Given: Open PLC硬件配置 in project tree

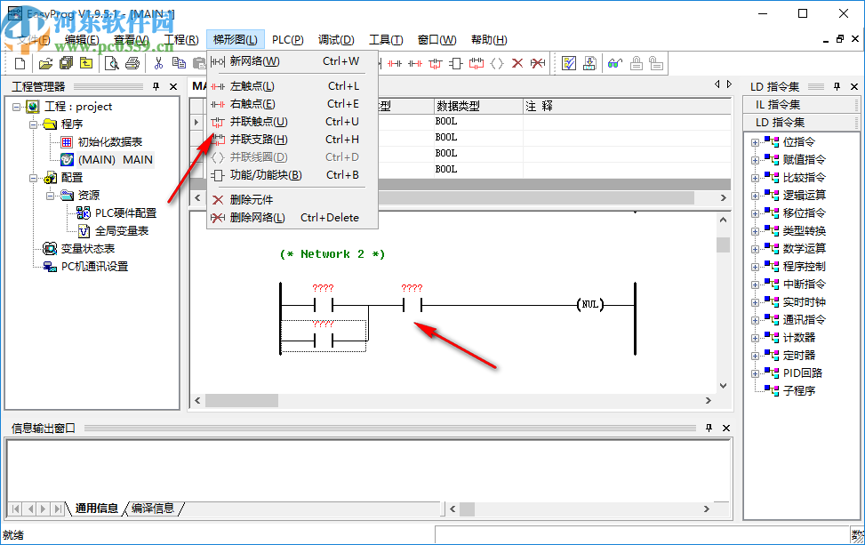Looking at the screenshot, I should click(125, 212).
